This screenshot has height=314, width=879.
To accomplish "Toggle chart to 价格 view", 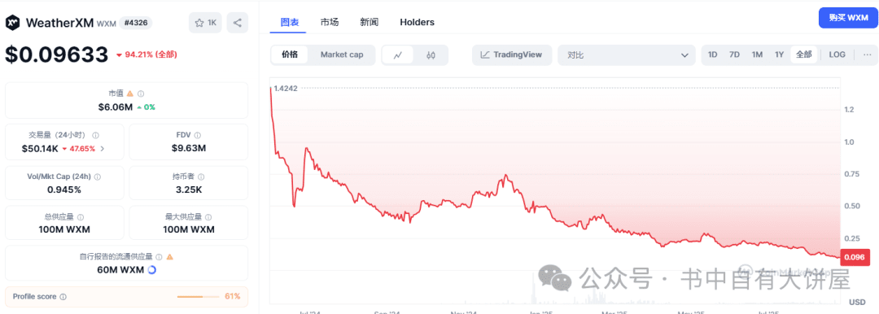I will 290,55.
